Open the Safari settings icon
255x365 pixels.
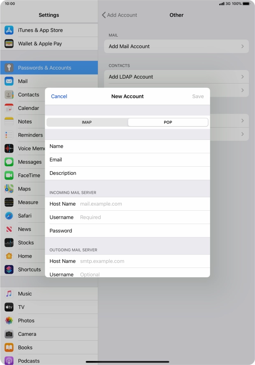click(x=9, y=216)
